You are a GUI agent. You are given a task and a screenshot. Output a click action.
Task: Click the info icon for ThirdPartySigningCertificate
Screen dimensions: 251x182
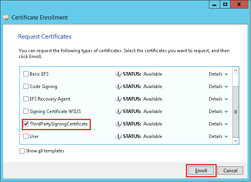pyautogui.click(x=118, y=124)
